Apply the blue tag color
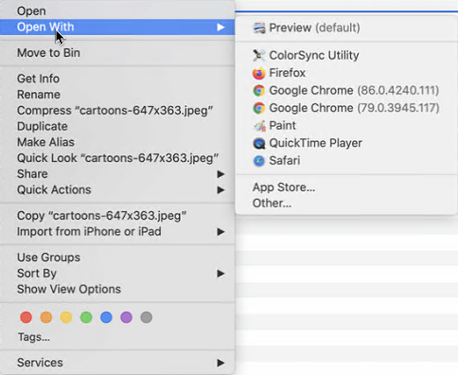The width and height of the screenshot is (458, 375). click(106, 317)
